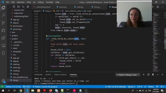The width and height of the screenshot is (166, 93).
Task: Split the editor to the right
Action: point(158,7)
